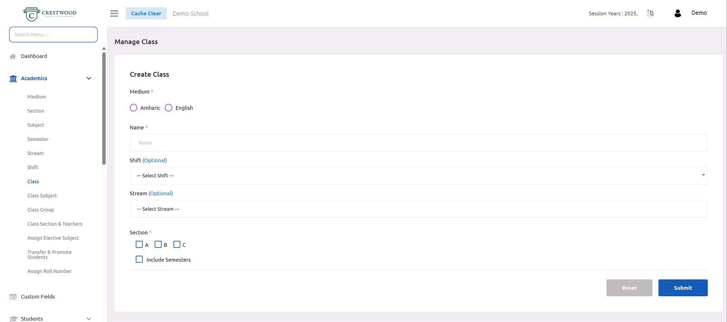Click the Crestwood school logo
This screenshot has height=322, width=727.
[x=50, y=14]
